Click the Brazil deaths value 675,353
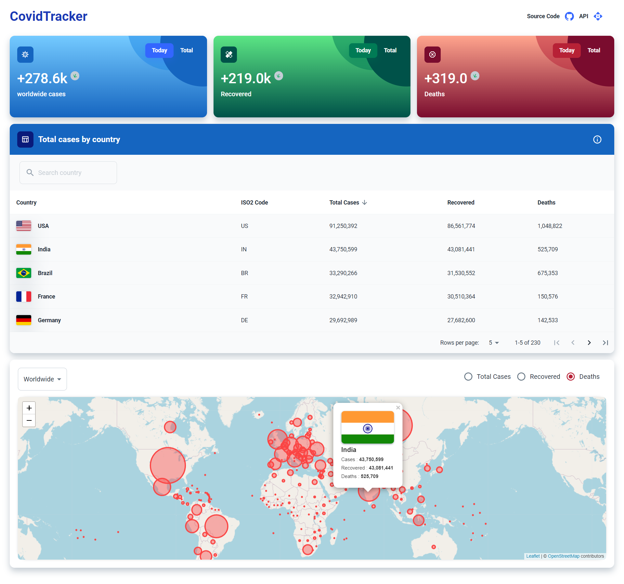 pyautogui.click(x=548, y=273)
